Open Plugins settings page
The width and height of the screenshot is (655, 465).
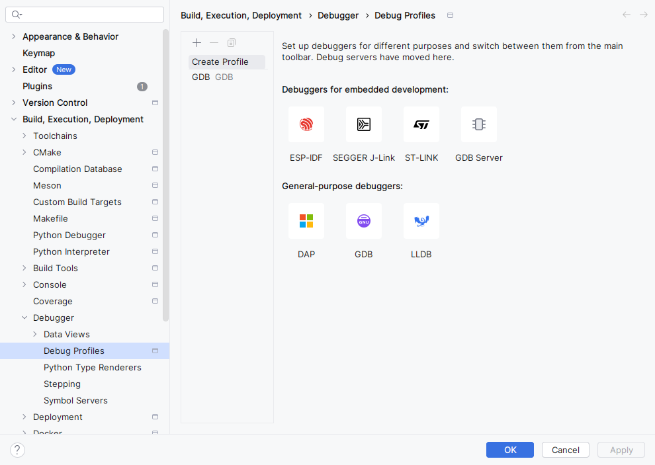(x=38, y=87)
